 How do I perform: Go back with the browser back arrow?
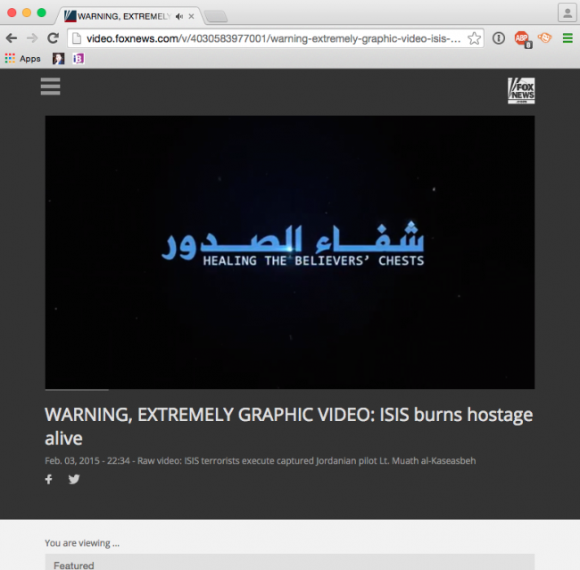(12, 38)
